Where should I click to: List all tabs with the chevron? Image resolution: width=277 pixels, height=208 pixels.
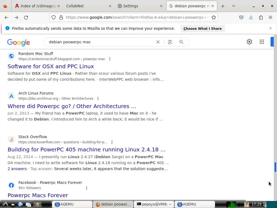point(233,6)
